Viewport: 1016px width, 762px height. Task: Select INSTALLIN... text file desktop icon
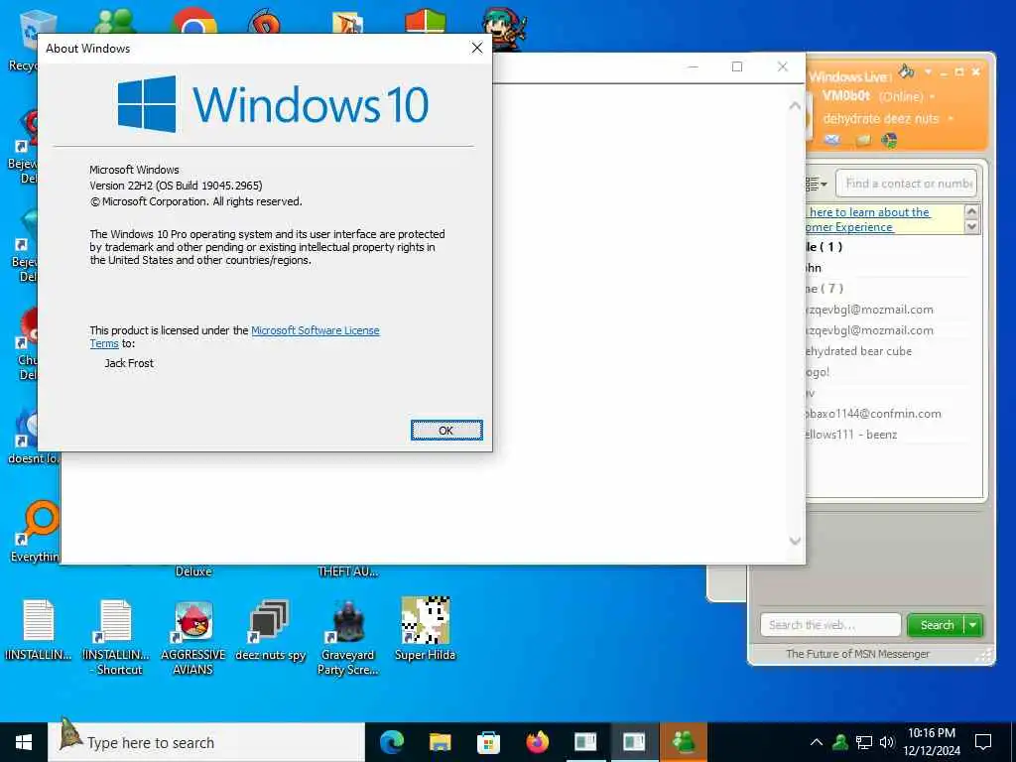(x=39, y=630)
